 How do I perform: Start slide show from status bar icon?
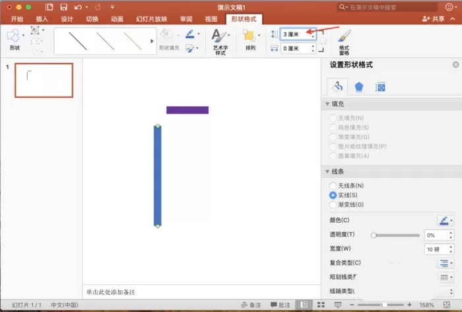pos(338,305)
